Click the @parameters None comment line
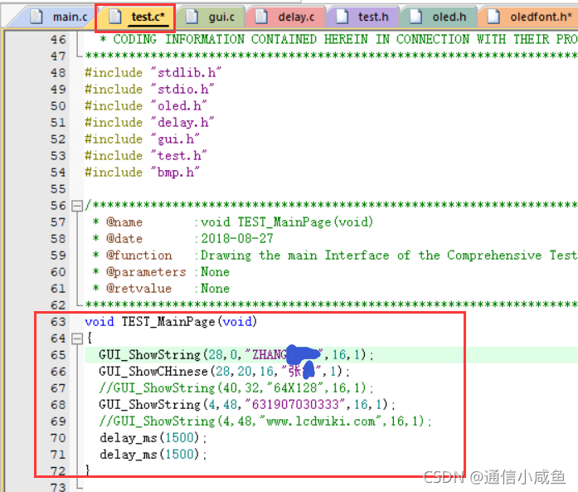 (x=161, y=272)
